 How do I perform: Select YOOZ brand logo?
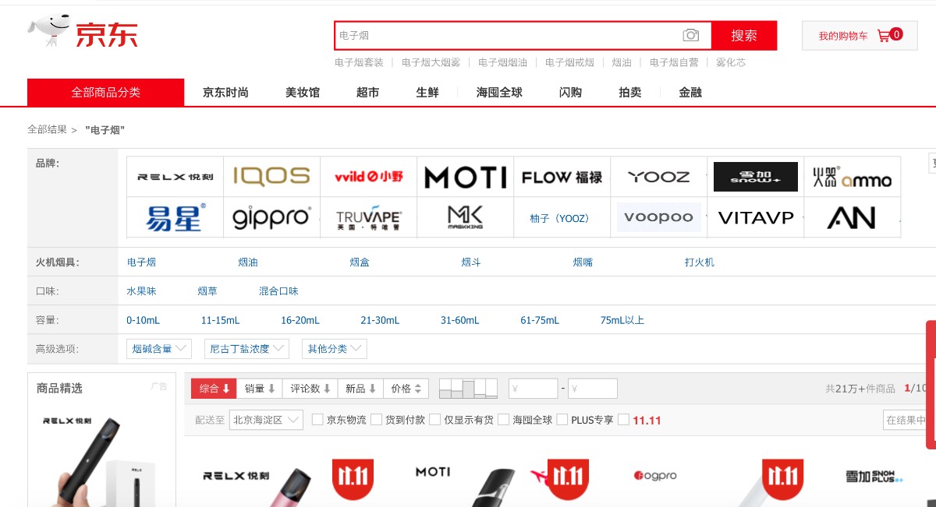tap(659, 177)
